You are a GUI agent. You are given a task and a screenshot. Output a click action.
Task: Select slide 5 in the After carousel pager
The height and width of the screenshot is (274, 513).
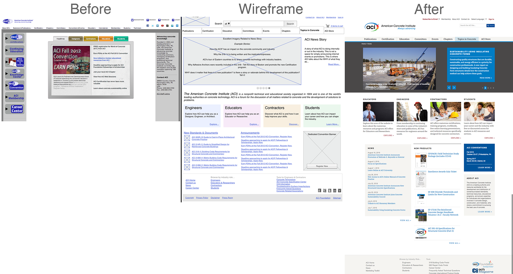(493, 88)
